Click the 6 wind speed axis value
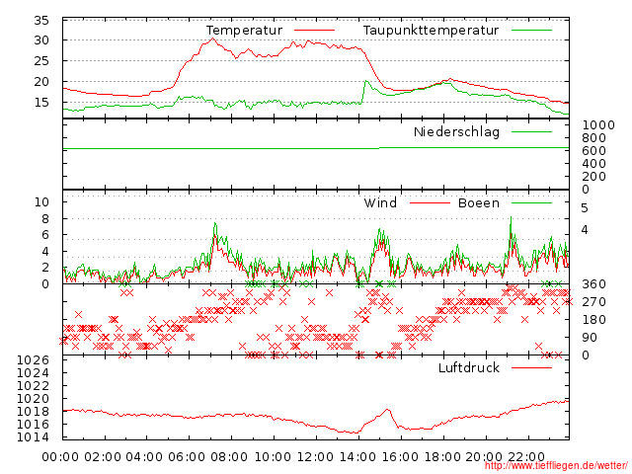The width and height of the screenshot is (632, 474). 45,235
